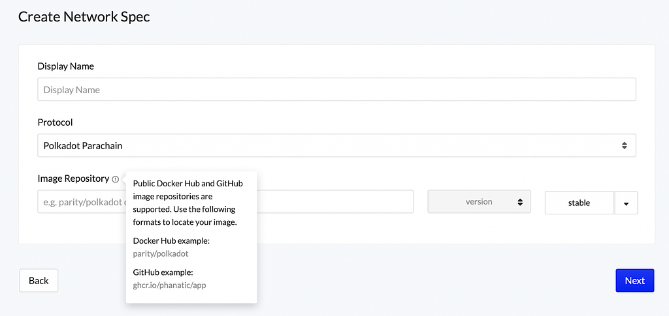Click the Display Name field label

[66, 66]
